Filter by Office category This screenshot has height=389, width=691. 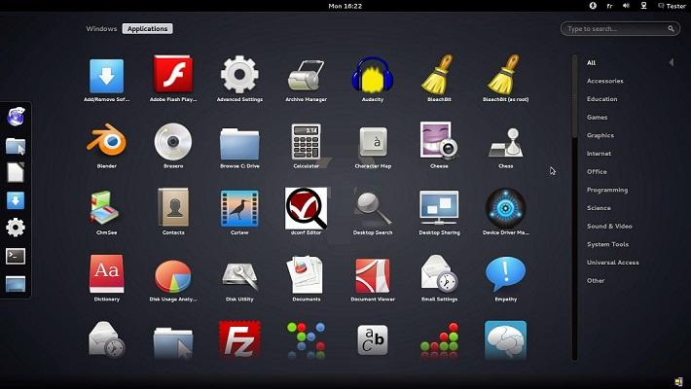click(x=597, y=171)
